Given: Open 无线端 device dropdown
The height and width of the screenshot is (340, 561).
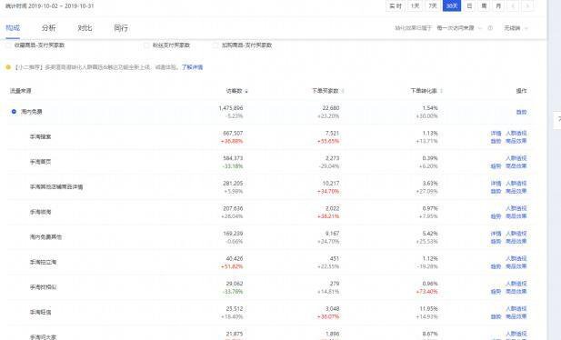Looking at the screenshot, I should tap(516, 28).
